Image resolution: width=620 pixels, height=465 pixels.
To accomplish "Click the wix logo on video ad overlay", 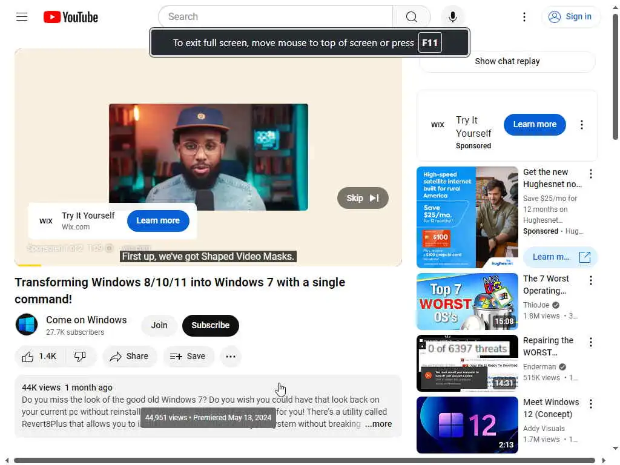I will click(x=46, y=221).
